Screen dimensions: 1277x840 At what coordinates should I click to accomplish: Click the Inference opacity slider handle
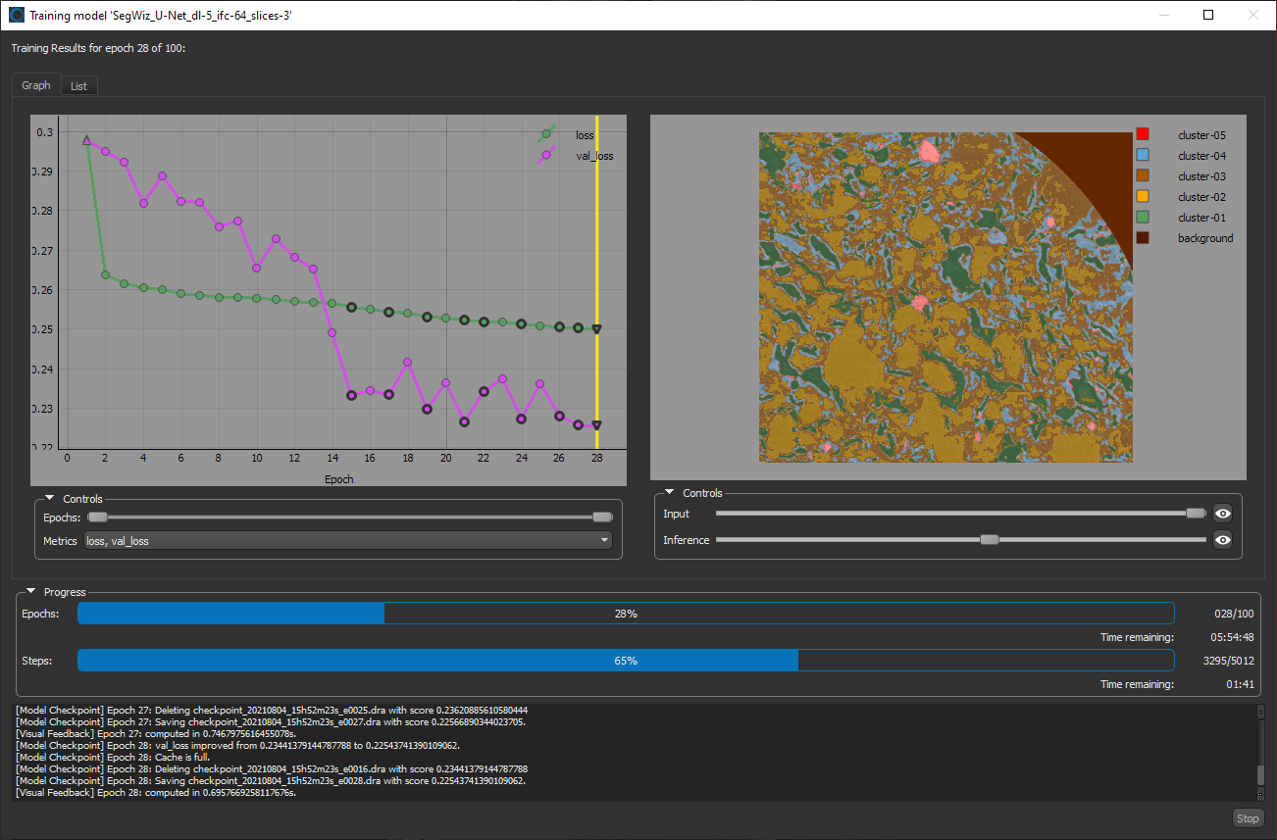coord(989,539)
